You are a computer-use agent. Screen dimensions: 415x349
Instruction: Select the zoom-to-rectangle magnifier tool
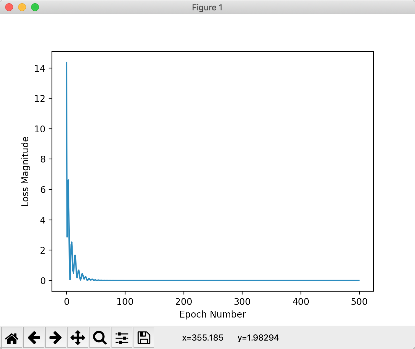click(100, 338)
